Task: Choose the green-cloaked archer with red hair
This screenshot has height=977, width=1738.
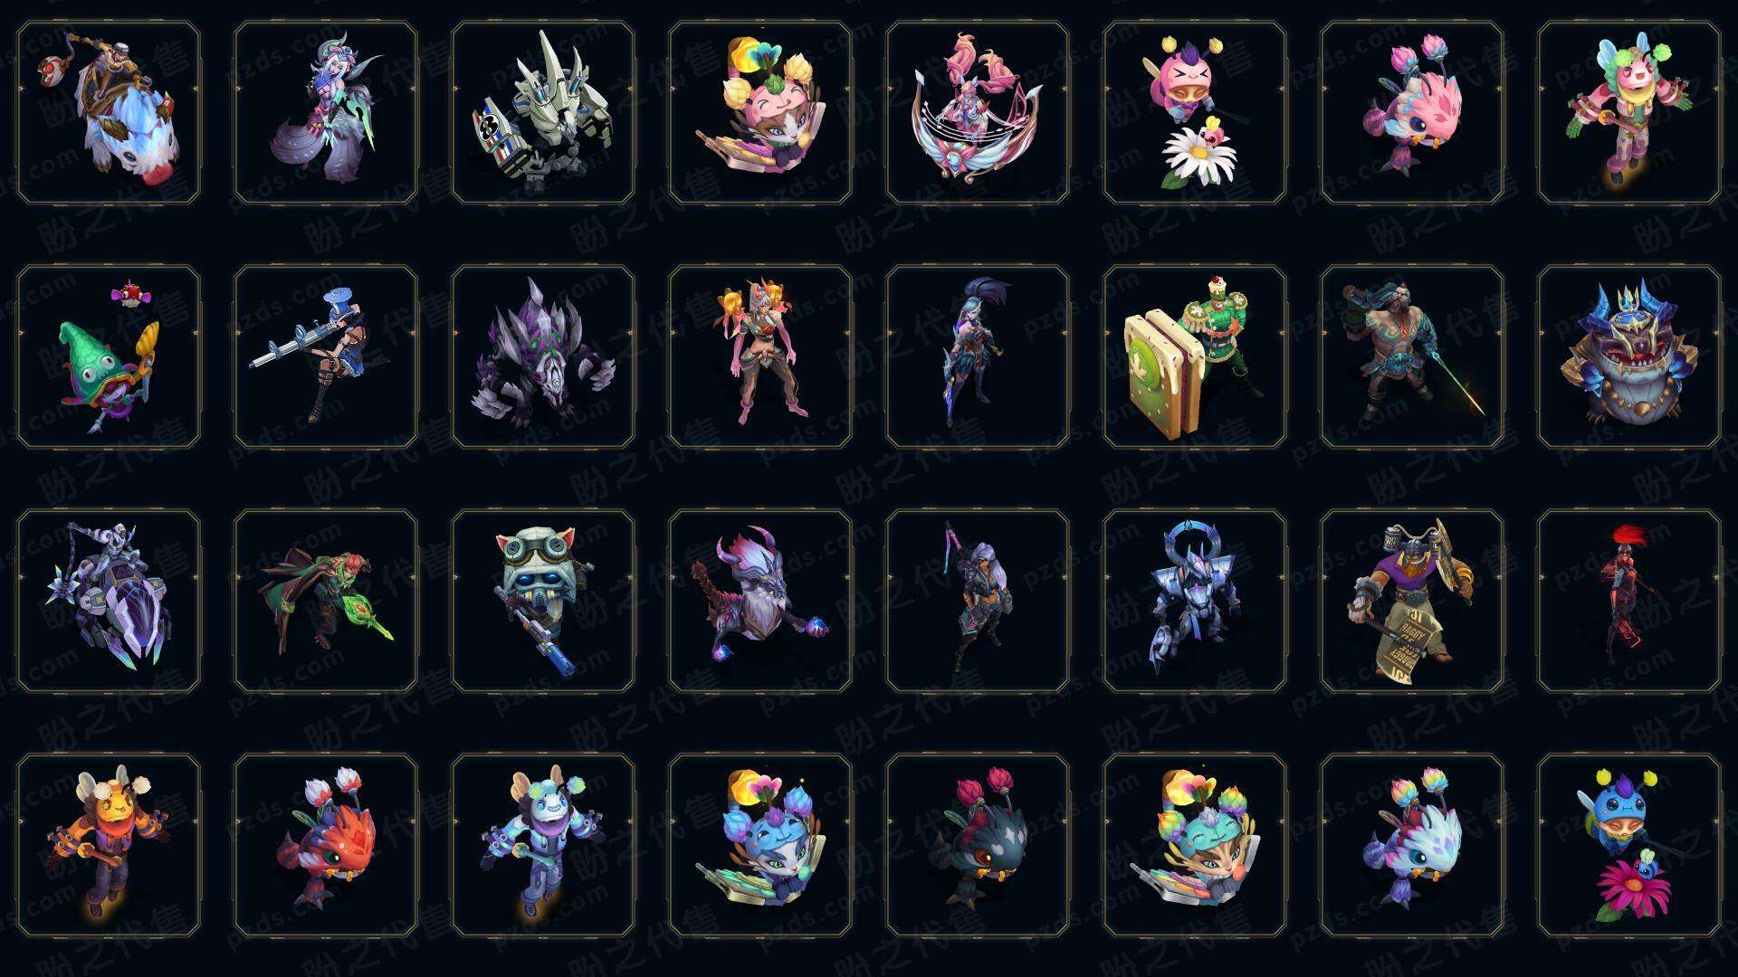Action: [x=326, y=601]
